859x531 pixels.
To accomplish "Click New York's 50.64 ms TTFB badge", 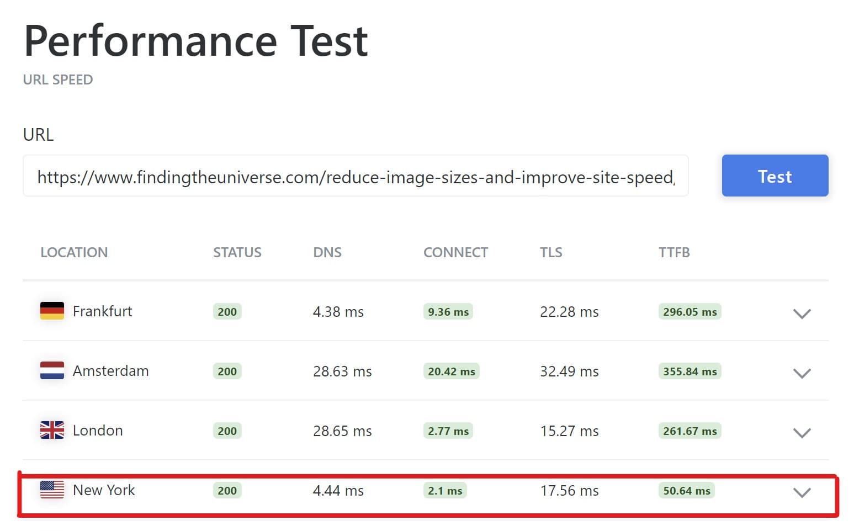I will pyautogui.click(x=686, y=490).
